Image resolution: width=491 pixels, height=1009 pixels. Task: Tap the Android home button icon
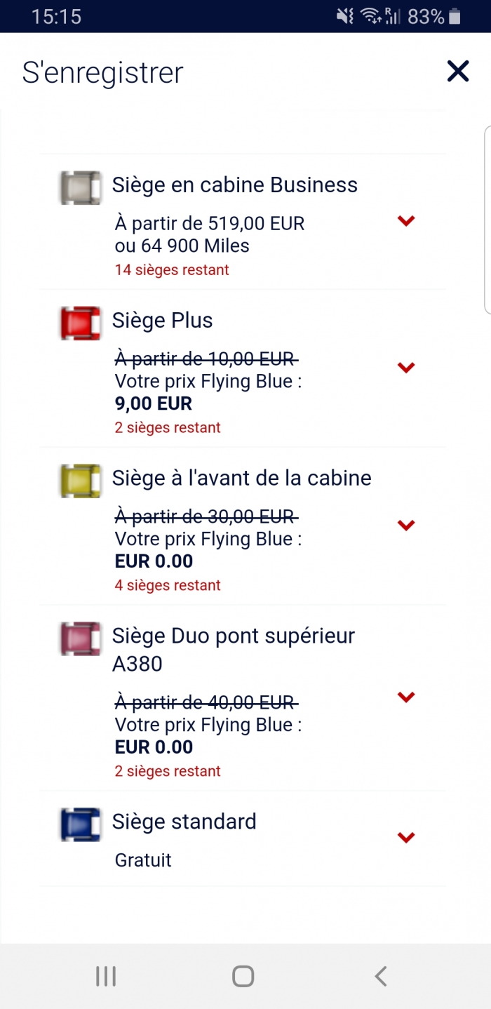(x=243, y=976)
